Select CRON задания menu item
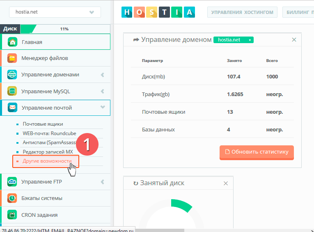The width and height of the screenshot is (314, 232). [x=56, y=215]
